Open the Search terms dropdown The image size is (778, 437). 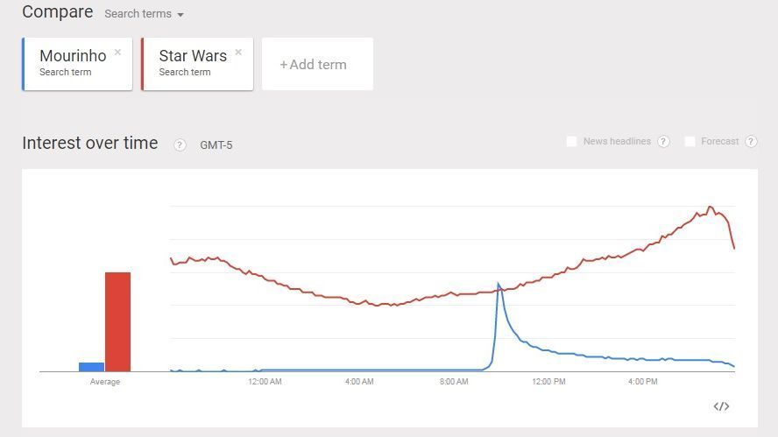point(144,14)
